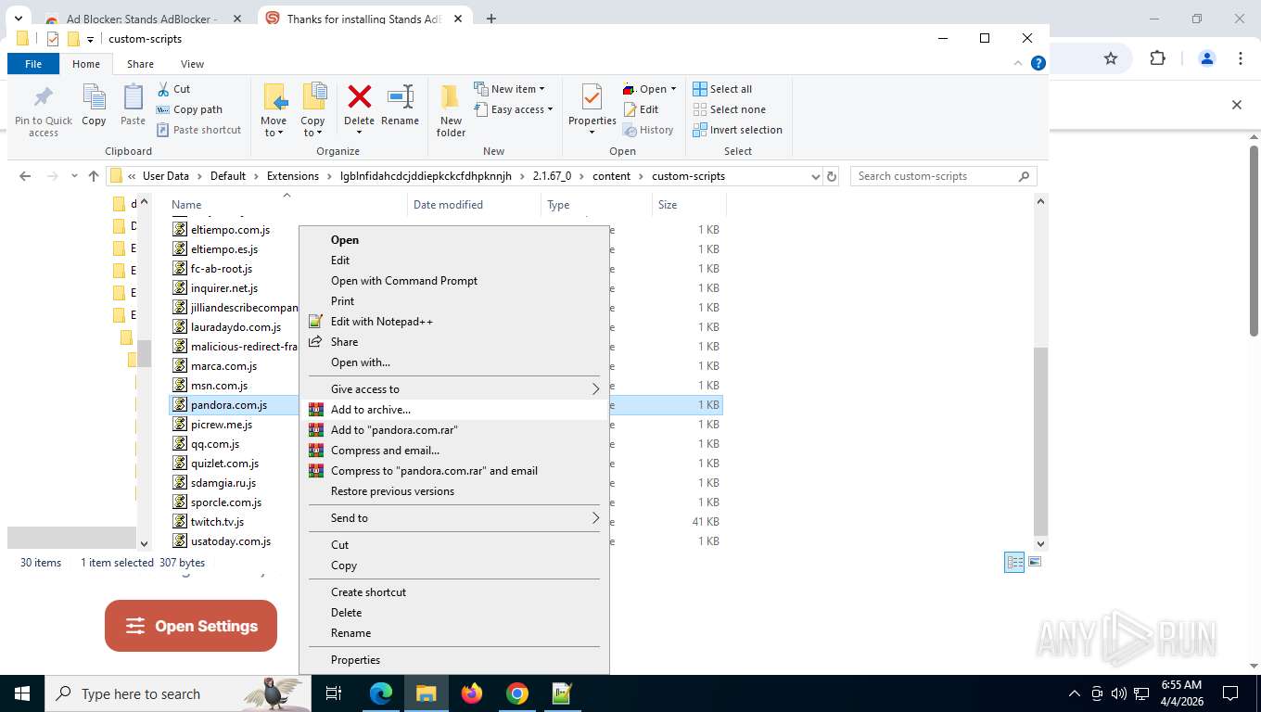Open Microsoft Edge from the taskbar

(381, 693)
